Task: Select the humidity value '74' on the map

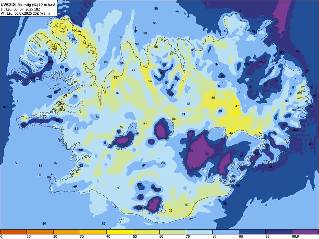Action: [x=118, y=188]
